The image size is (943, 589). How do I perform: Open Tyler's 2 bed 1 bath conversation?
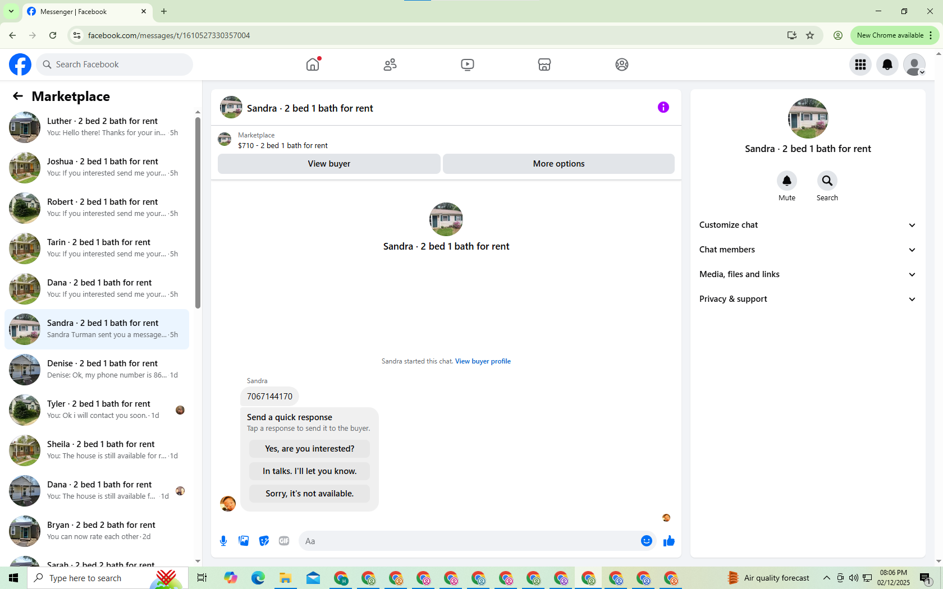pos(97,409)
